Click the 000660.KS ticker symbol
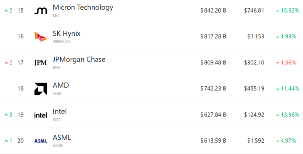Screen dimensions: 303x154 coord(61,42)
